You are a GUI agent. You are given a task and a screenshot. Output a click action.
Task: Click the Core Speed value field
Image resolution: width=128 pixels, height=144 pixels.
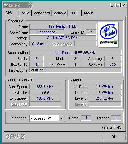[45, 87]
